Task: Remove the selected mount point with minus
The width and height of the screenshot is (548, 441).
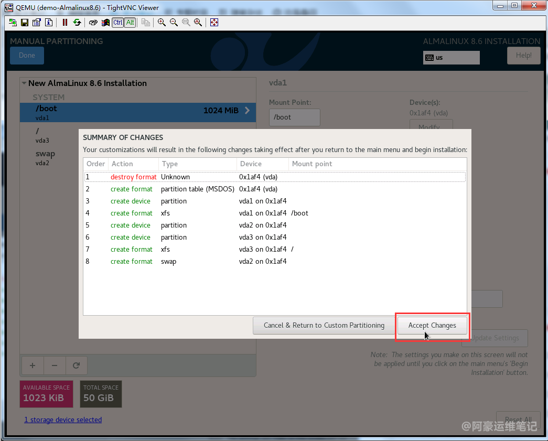Action: 55,365
